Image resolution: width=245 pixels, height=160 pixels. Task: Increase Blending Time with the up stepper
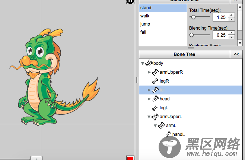tap(231, 33)
